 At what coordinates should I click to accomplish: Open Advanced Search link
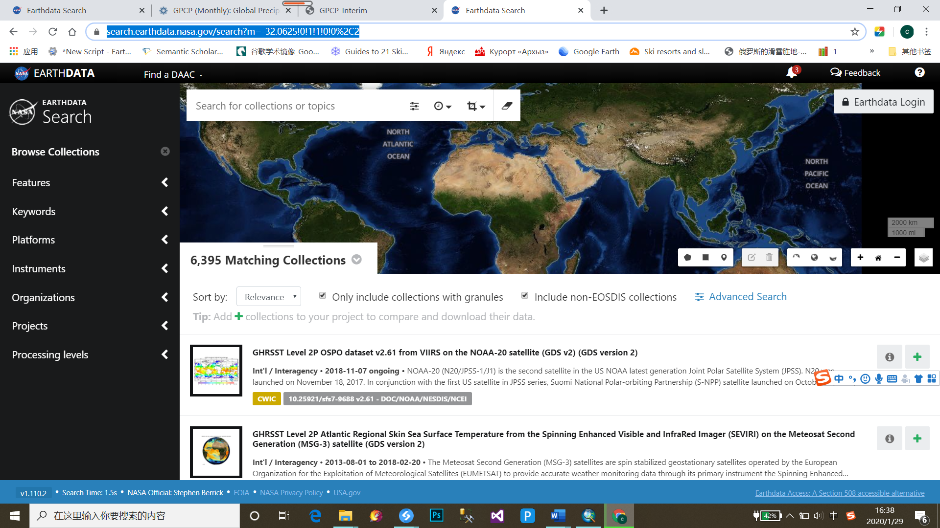pyautogui.click(x=741, y=297)
